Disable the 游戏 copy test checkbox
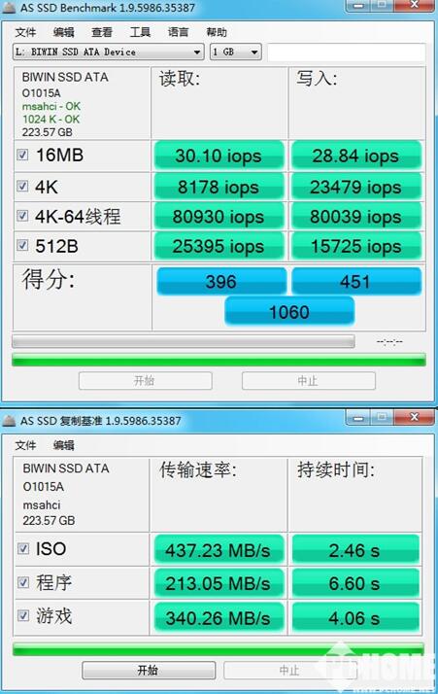The image size is (438, 694). [x=23, y=615]
